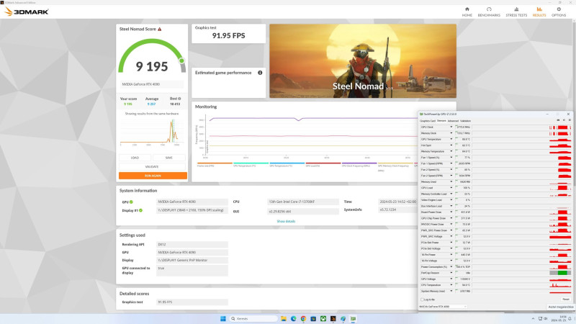Click the 3DMark logo
Viewport: 576px width, 324px height.
[x=26, y=12]
